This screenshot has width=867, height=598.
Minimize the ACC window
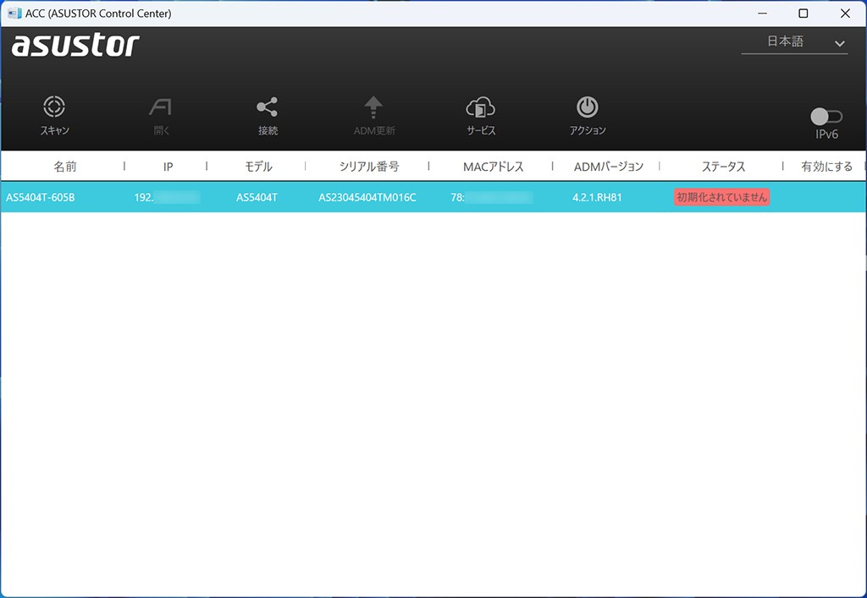[x=763, y=14]
